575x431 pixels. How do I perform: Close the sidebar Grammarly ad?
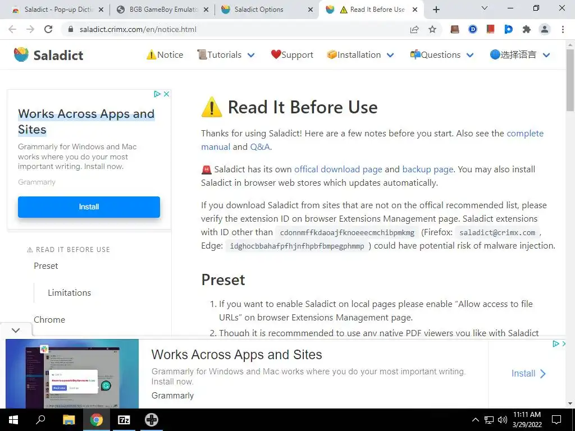point(166,94)
